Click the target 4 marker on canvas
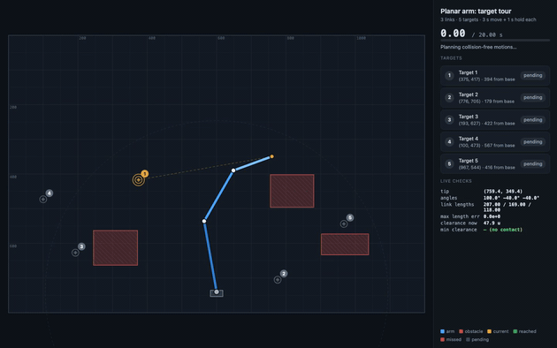Image resolution: width=557 pixels, height=348 pixels. click(43, 200)
